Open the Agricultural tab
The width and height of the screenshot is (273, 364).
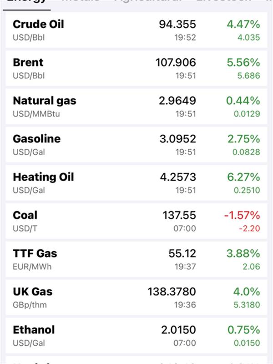(x=148, y=1)
